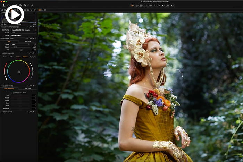Open the text annotation 'A' tool icon
The height and width of the screenshot is (162, 243).
[32, 6]
